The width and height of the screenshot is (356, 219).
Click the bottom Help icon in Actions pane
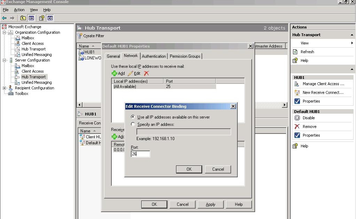pyautogui.click(x=295, y=146)
